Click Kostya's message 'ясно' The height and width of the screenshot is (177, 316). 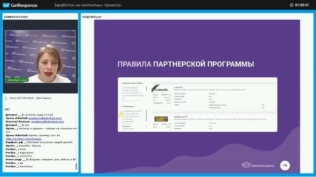click(x=16, y=149)
